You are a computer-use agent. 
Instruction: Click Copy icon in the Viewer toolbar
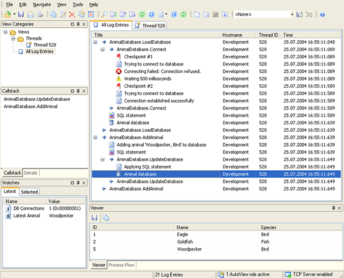coord(106,218)
